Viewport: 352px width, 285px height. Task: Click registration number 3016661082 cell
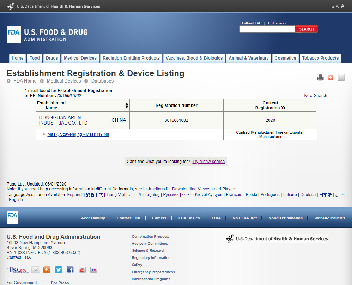point(176,120)
